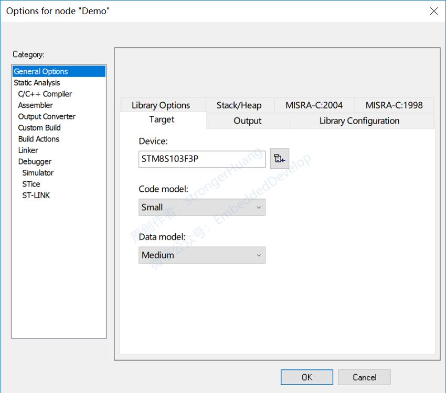446x393 pixels.
Task: Open the Code model dropdown
Action: click(x=201, y=208)
